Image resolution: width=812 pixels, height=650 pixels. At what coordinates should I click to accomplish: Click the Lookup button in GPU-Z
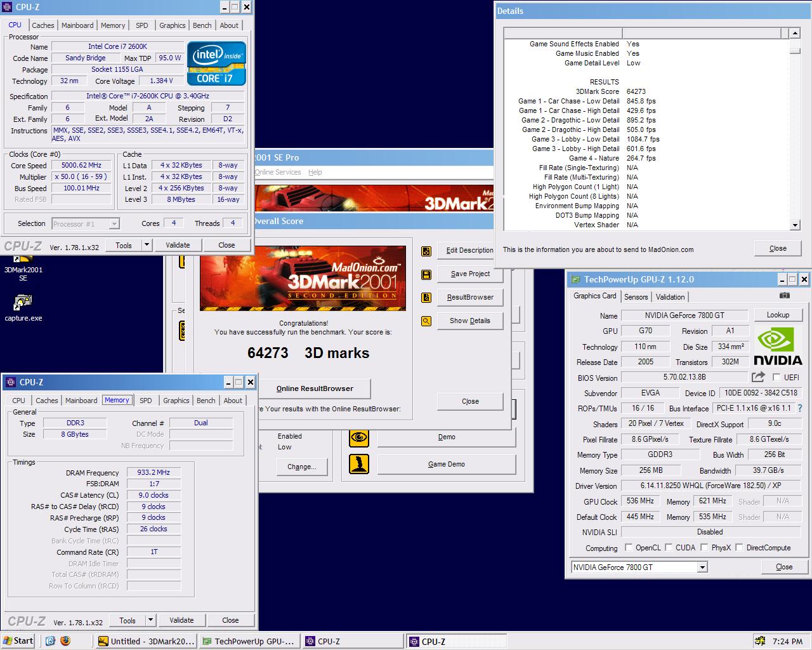(x=778, y=315)
